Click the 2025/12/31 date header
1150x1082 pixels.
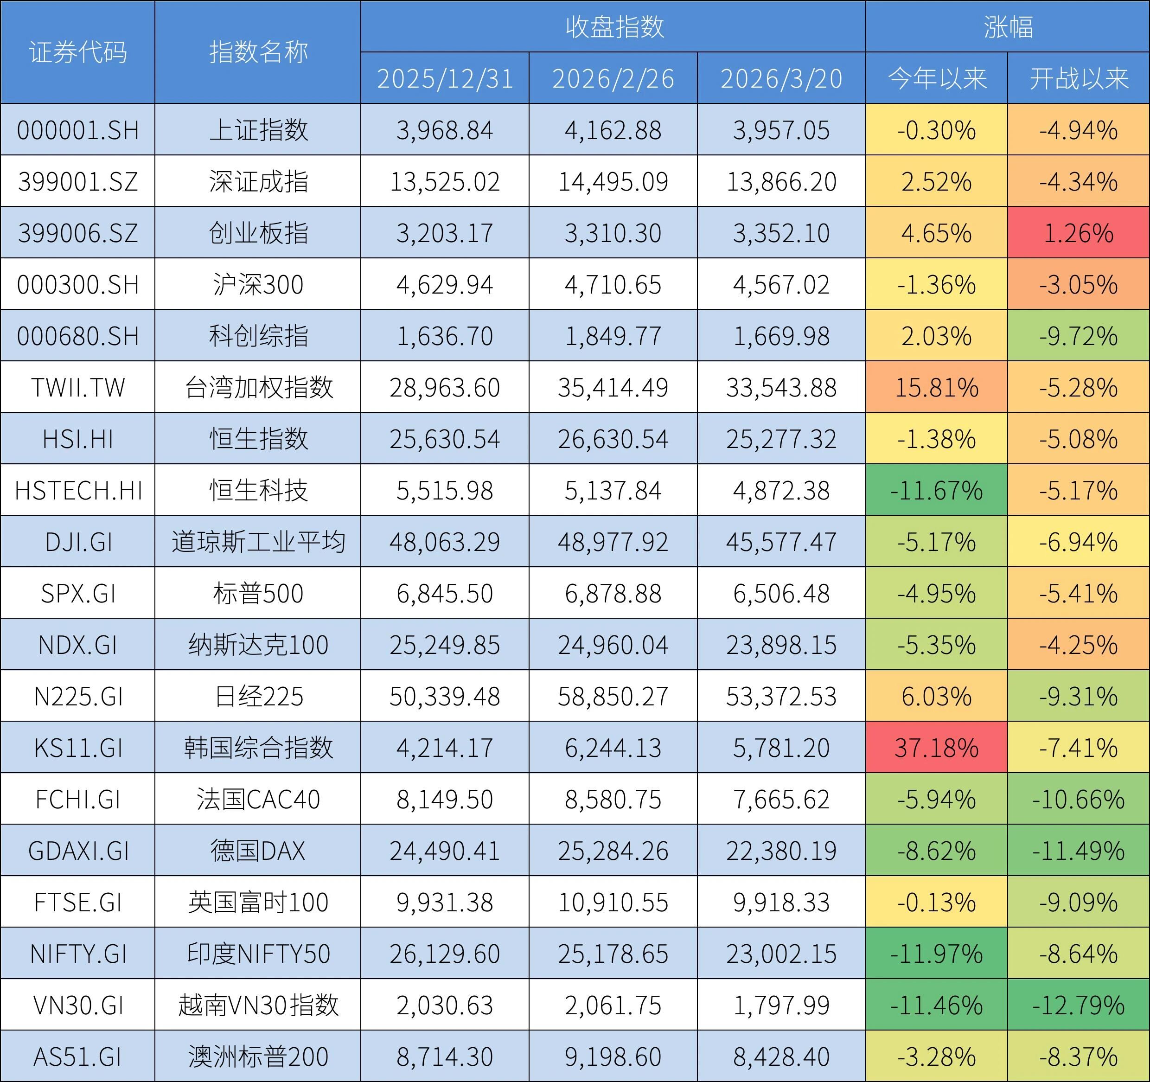pyautogui.click(x=445, y=79)
